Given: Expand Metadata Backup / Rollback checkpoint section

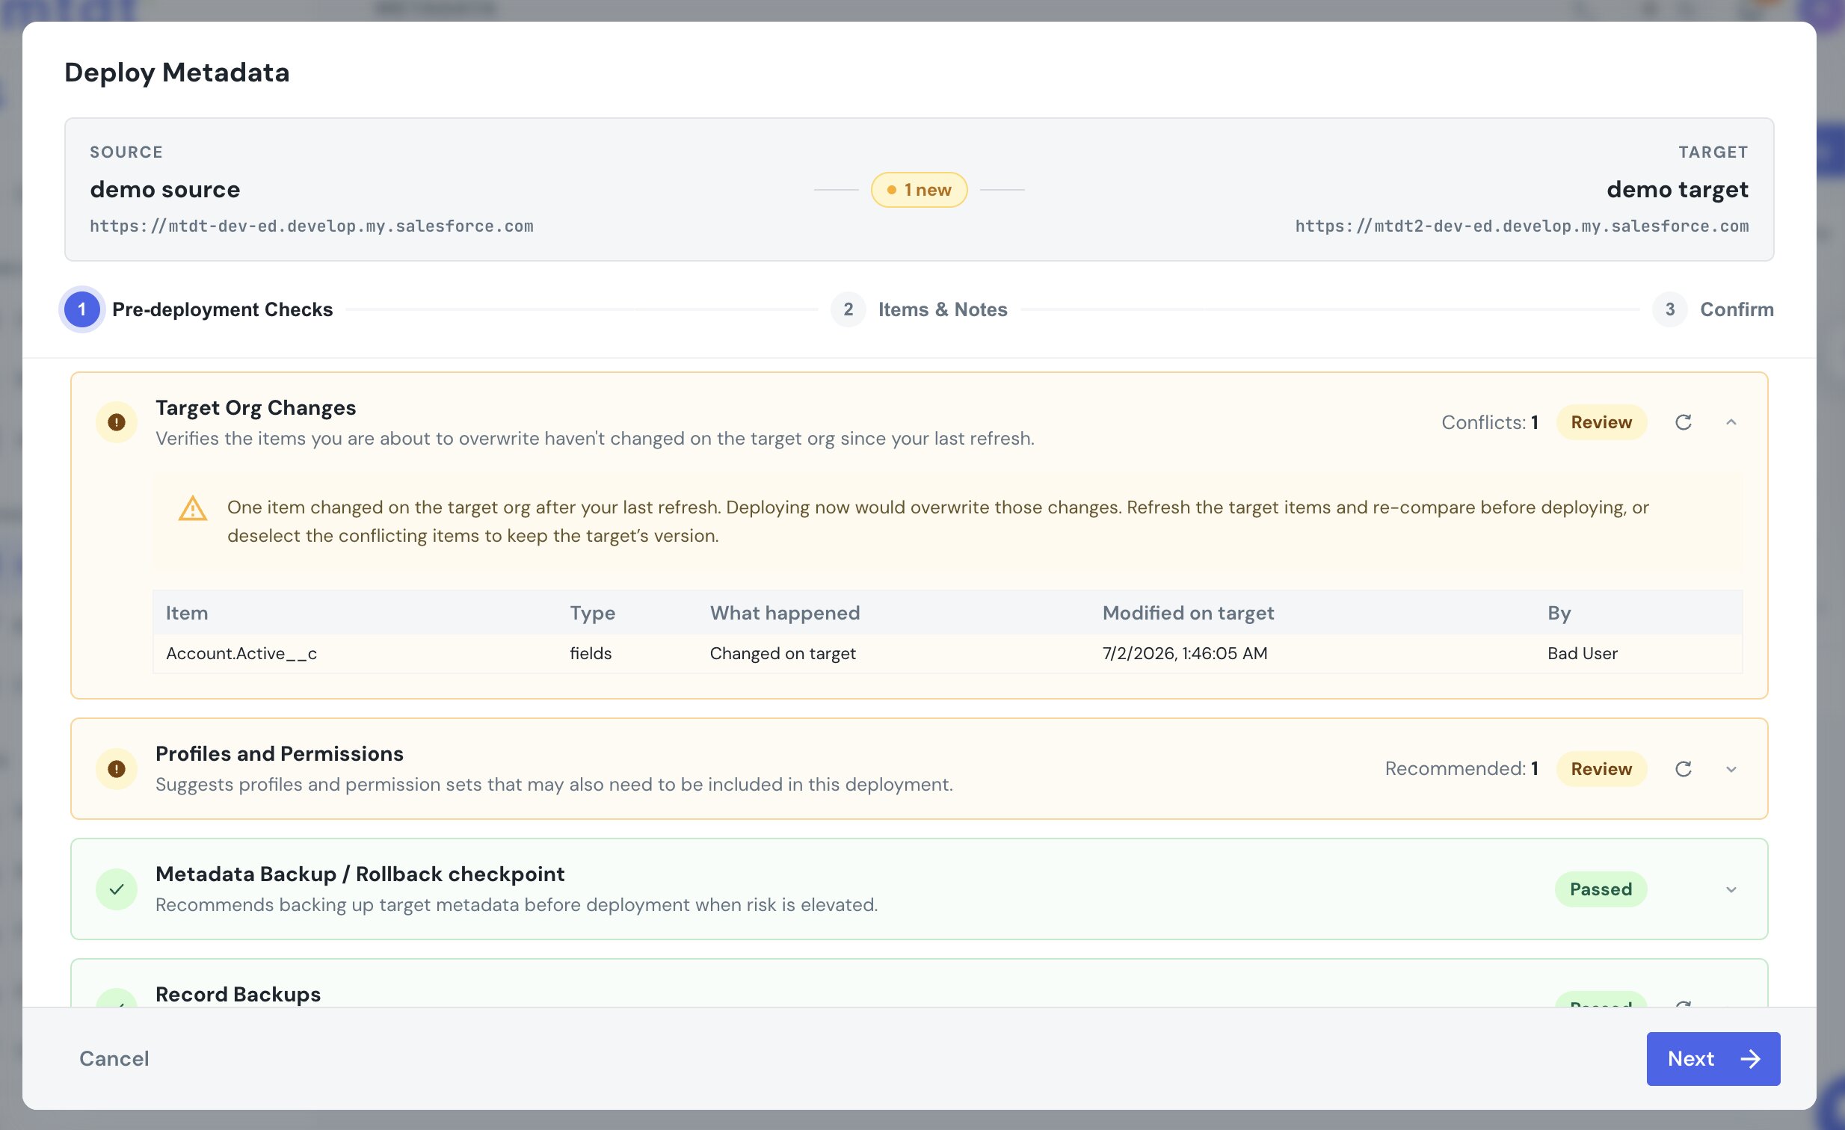Looking at the screenshot, I should click(1731, 889).
